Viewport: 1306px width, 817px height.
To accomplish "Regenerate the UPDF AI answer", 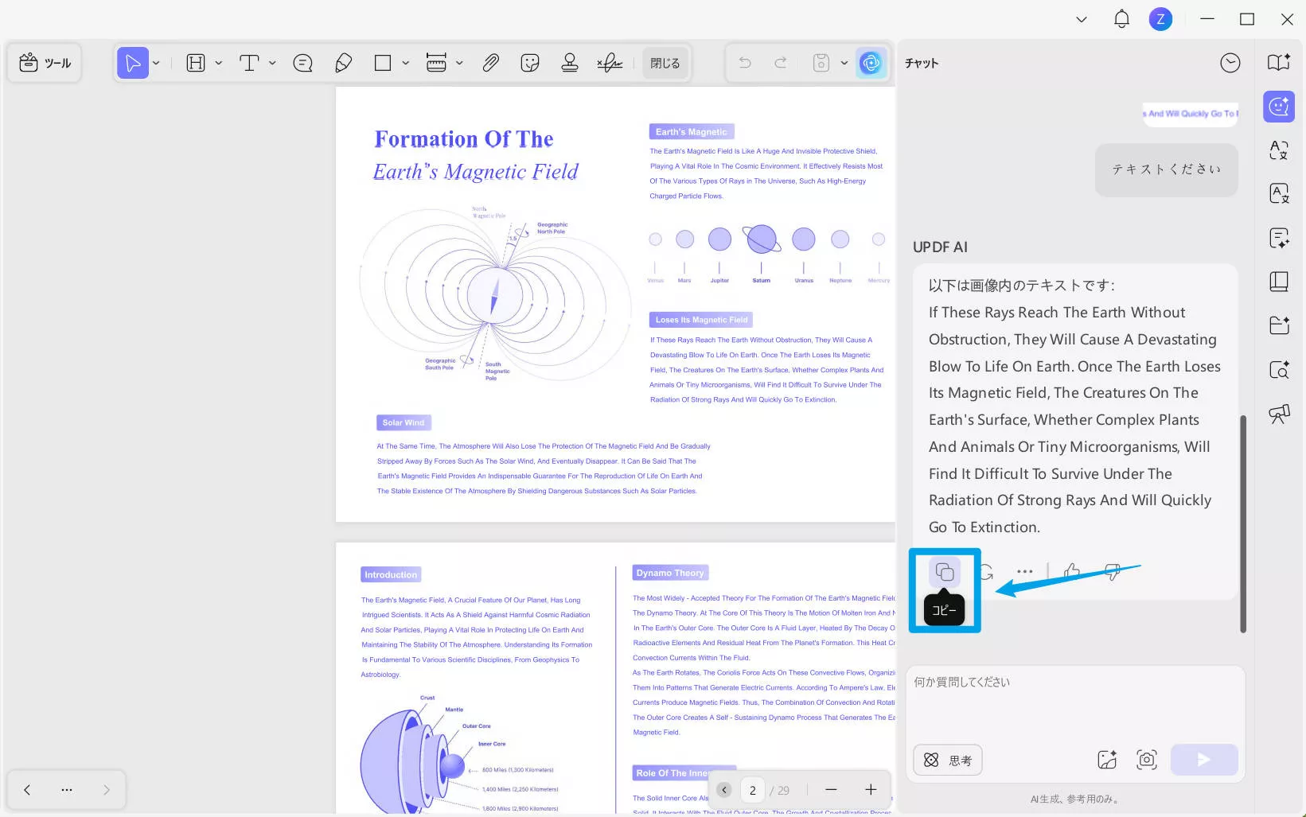I will point(985,571).
